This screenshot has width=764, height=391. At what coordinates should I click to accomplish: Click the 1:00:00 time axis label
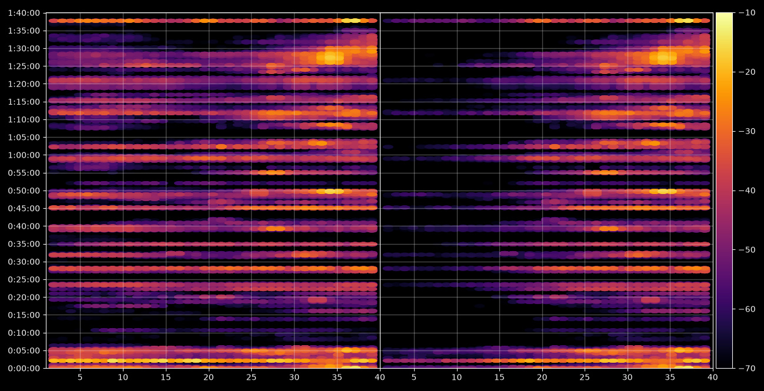24,155
